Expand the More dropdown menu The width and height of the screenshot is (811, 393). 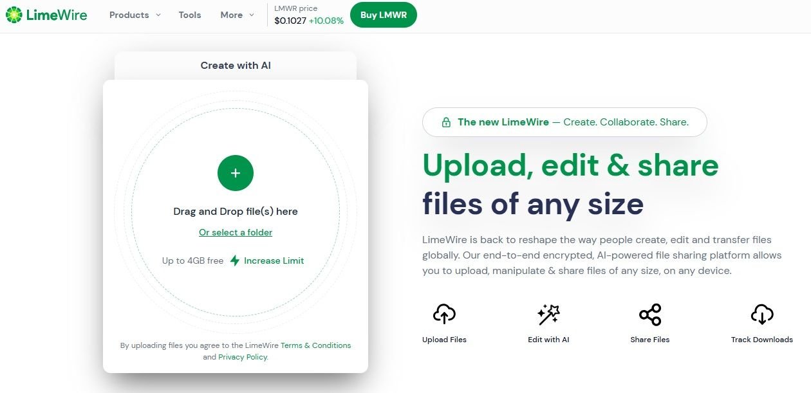point(238,15)
